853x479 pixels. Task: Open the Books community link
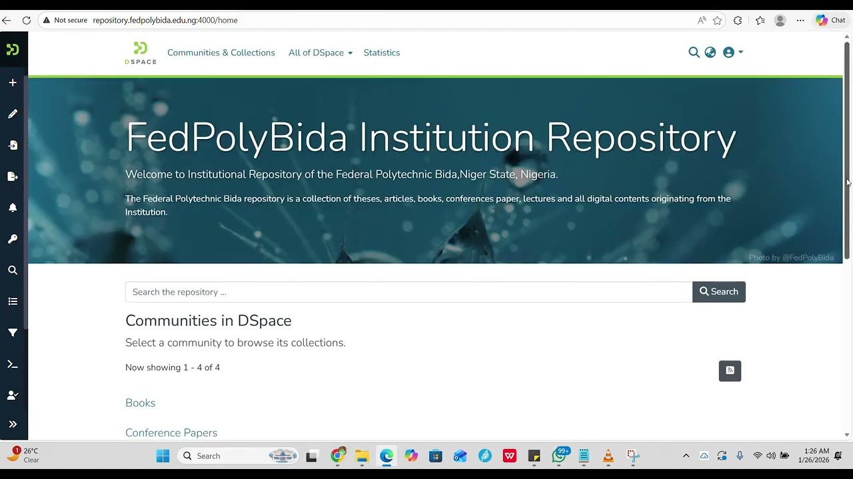tap(140, 403)
